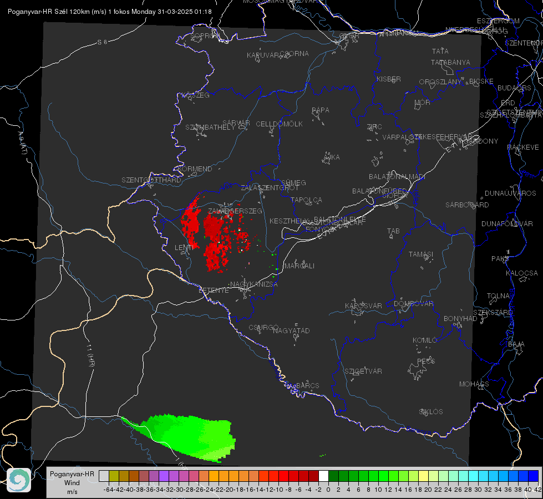Click the BARCS label
The image size is (543, 499).
307,385
